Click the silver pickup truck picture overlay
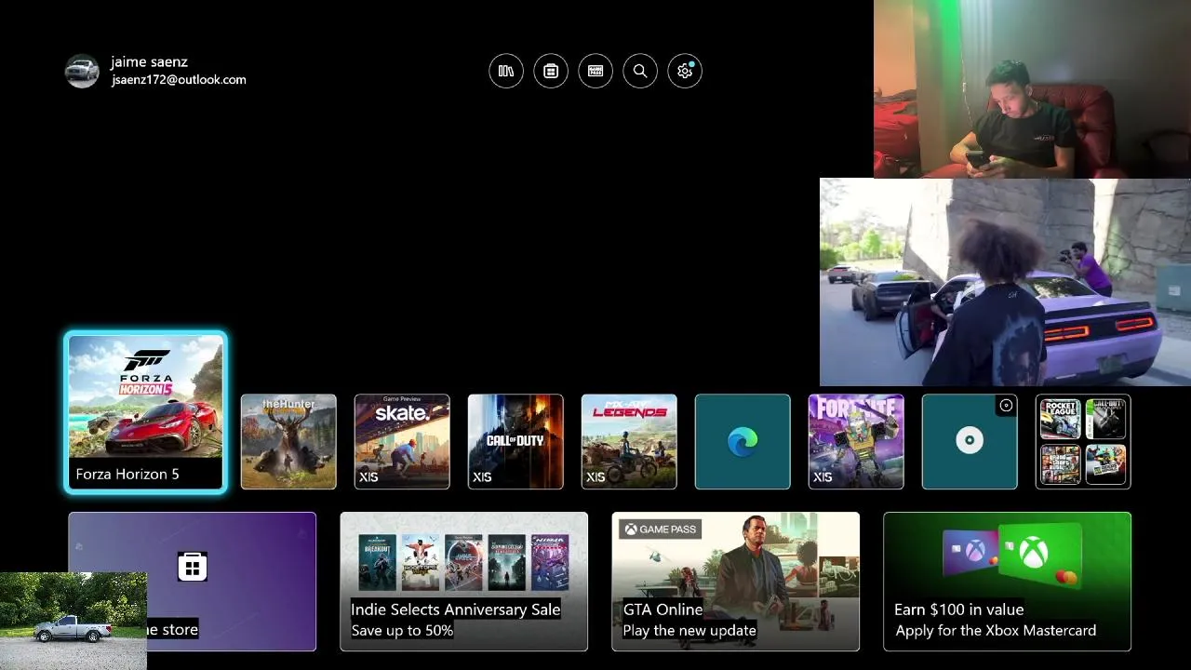1191x670 pixels. [x=73, y=621]
